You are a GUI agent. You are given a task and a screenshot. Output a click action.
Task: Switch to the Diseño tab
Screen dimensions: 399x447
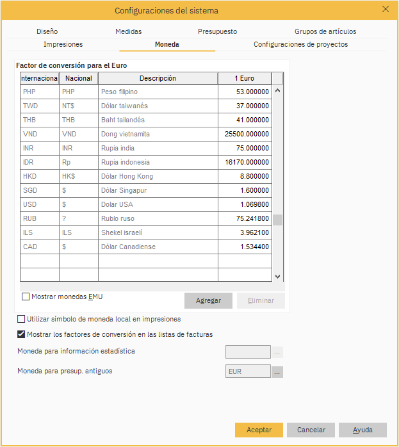[47, 31]
